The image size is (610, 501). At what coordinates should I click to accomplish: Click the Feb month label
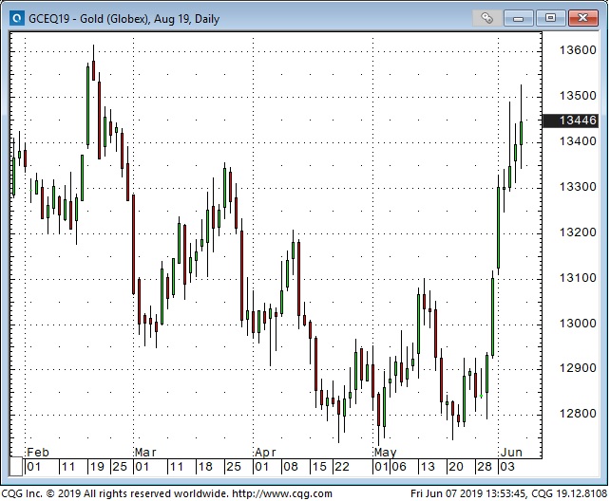38,453
